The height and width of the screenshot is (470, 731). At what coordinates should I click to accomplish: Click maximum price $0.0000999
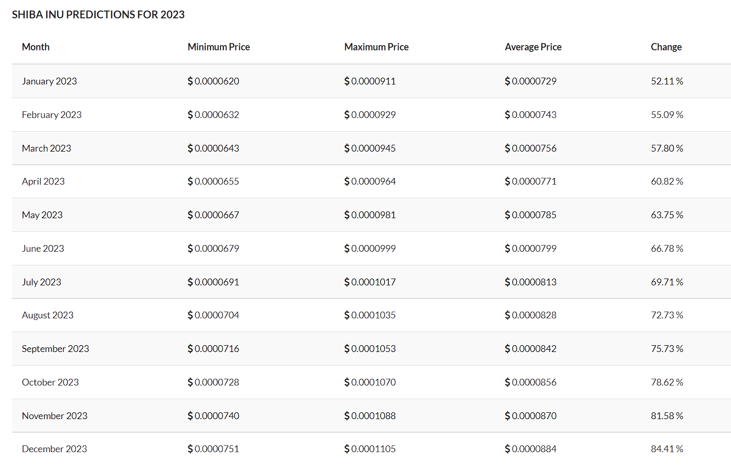[x=370, y=248]
